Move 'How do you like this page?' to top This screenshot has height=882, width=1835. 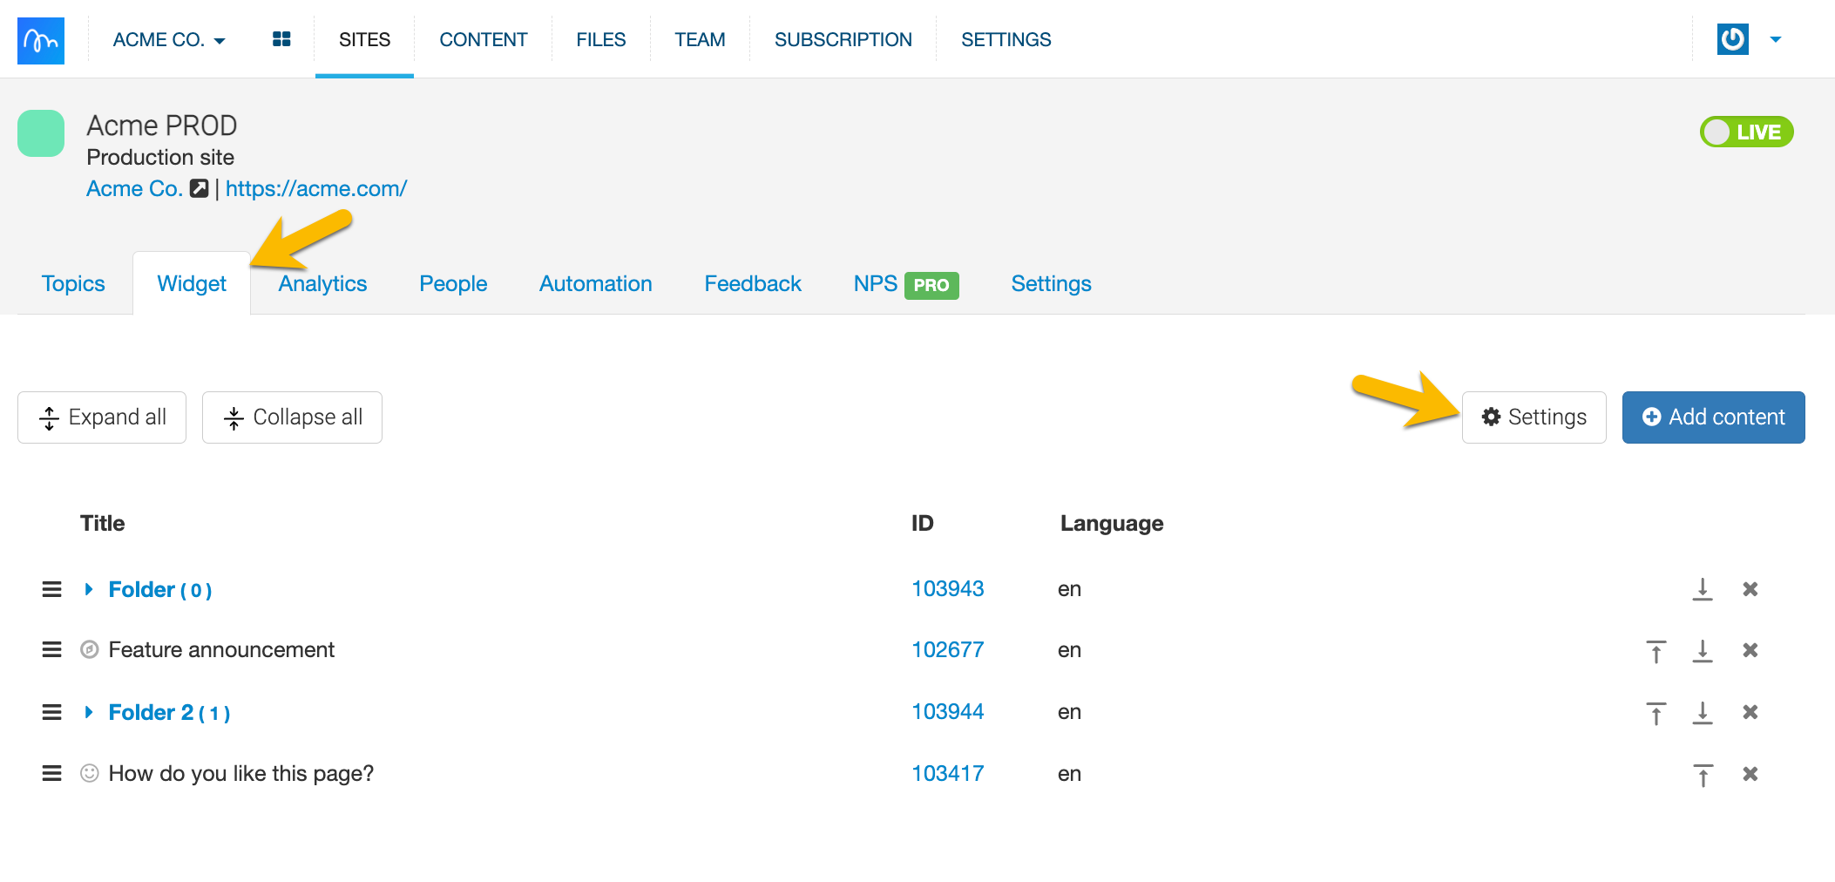(x=1702, y=774)
